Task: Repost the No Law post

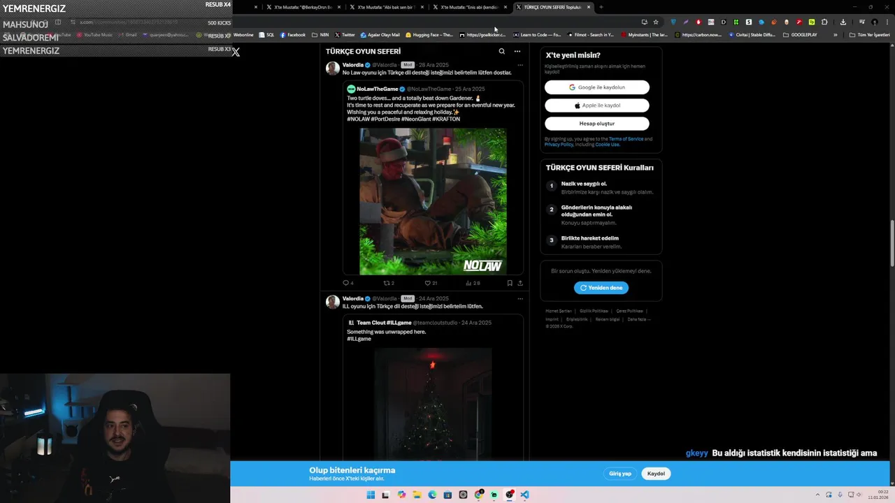Action: point(389,283)
